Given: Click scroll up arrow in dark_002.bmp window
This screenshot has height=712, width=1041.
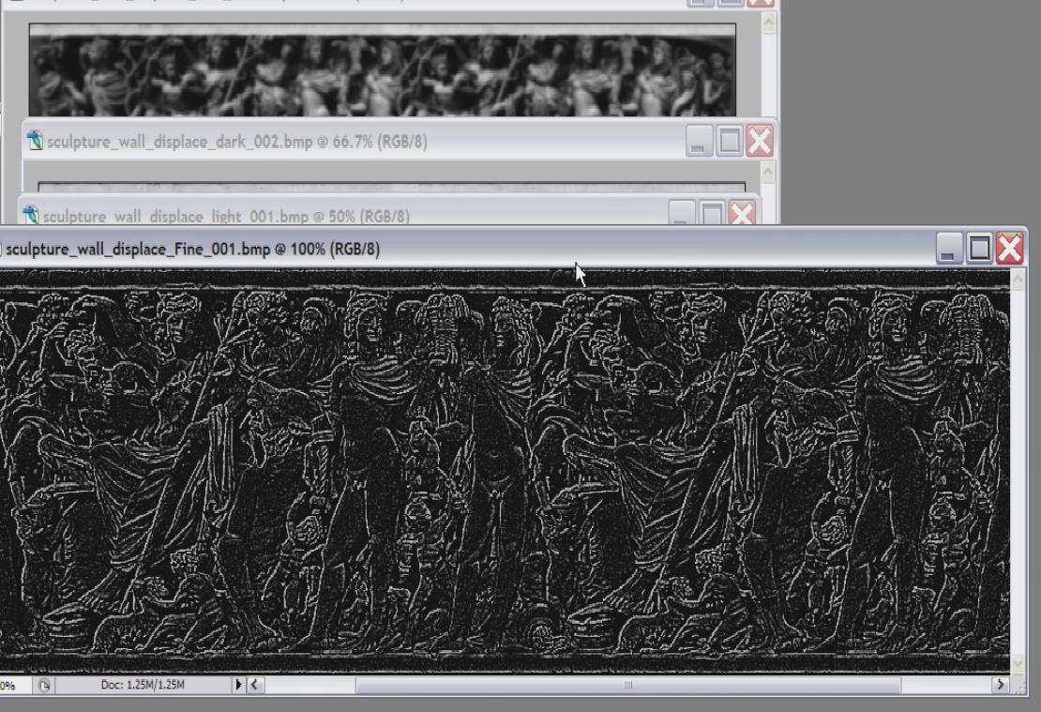Looking at the screenshot, I should coord(768,173).
